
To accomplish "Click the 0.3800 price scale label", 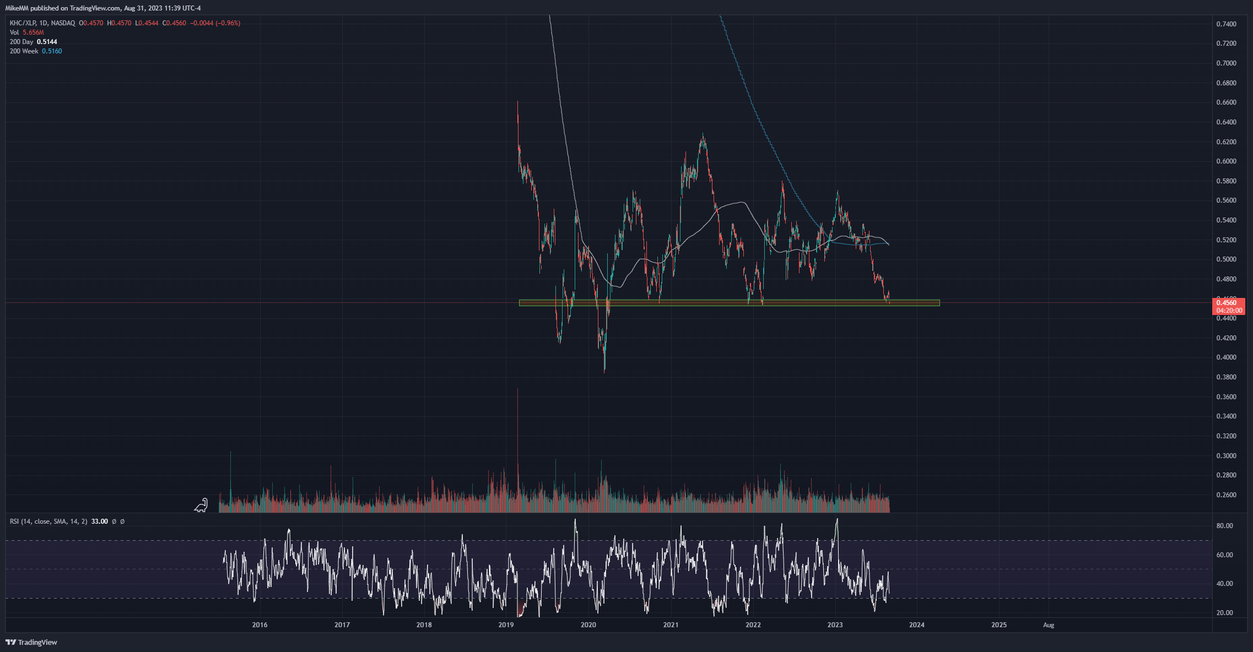I will point(1226,377).
